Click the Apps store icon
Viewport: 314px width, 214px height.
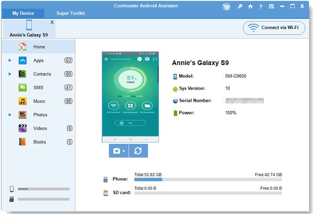pyautogui.click(x=22, y=60)
